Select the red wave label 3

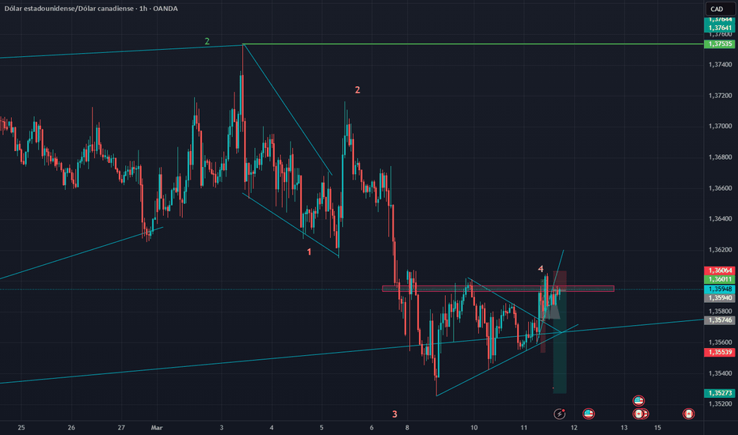(394, 414)
